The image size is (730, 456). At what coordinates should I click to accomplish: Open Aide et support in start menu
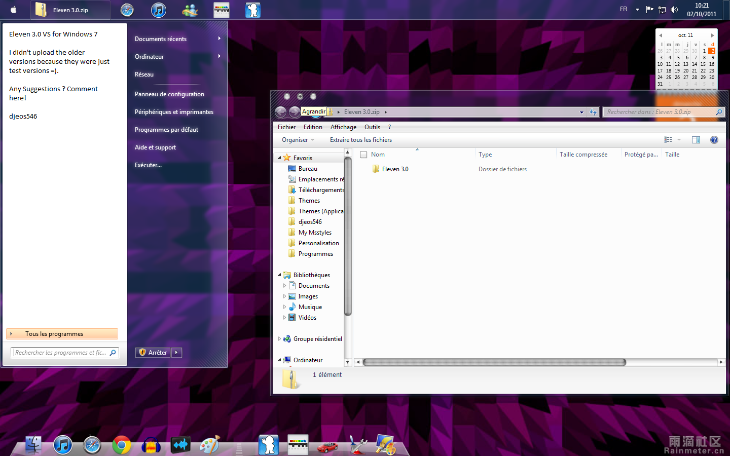(x=155, y=147)
